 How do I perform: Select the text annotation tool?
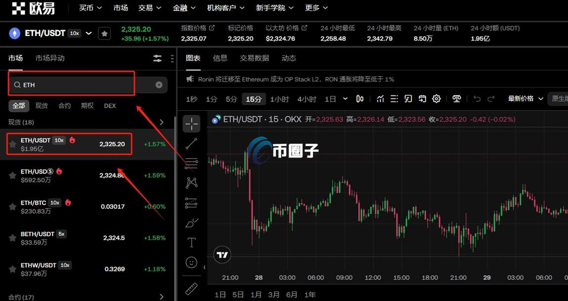tap(191, 242)
